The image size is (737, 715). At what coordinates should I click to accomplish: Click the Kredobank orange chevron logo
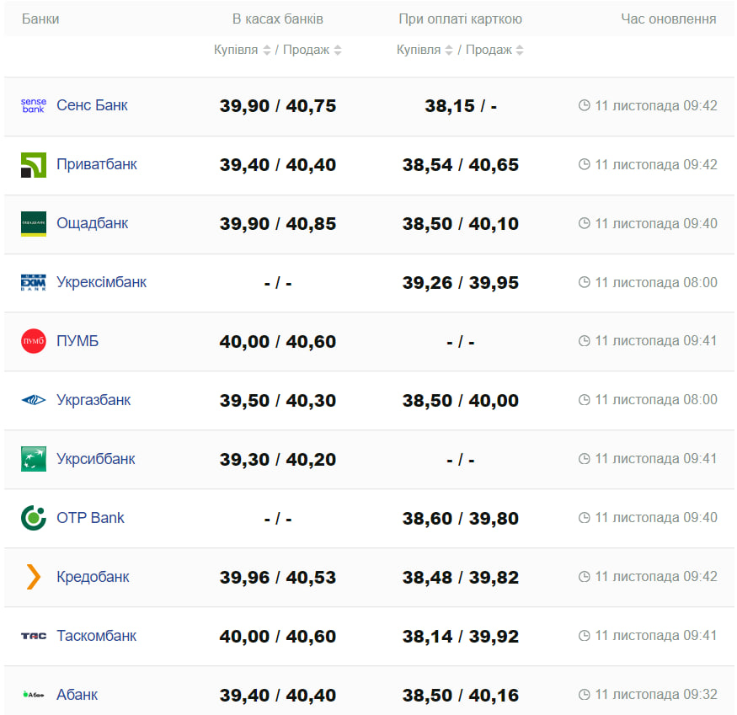pos(34,577)
